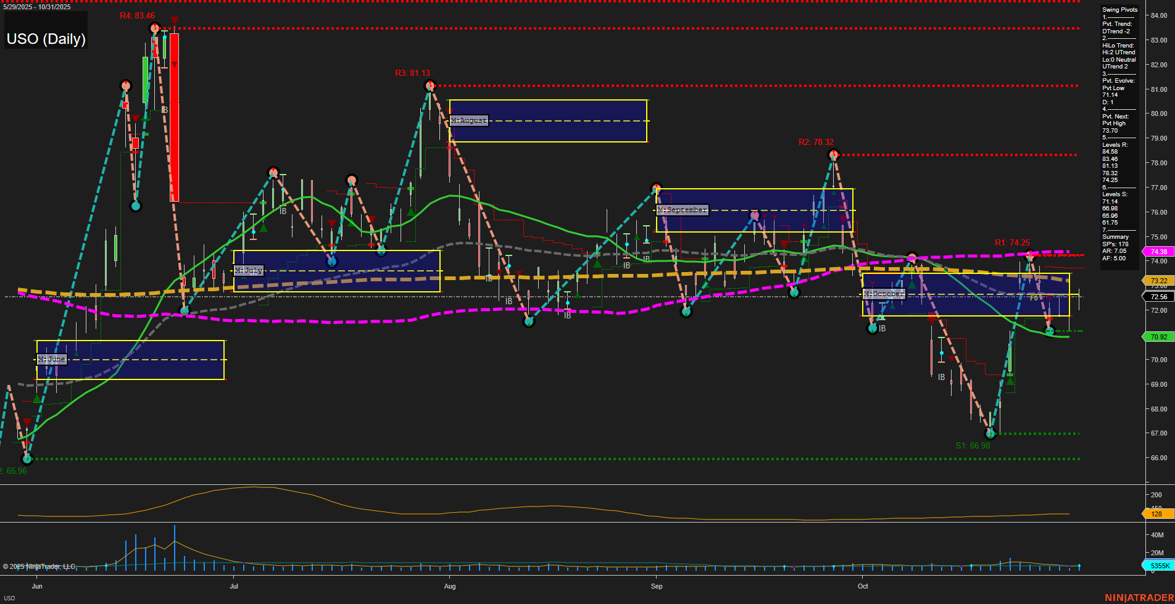Click the NINJATRADER logo
Viewport: 1175px width, 604px height.
click(1139, 597)
